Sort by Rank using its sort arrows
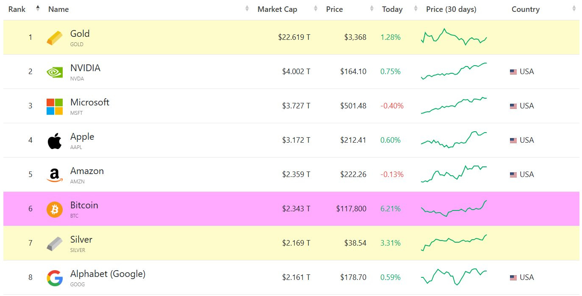 38,8
